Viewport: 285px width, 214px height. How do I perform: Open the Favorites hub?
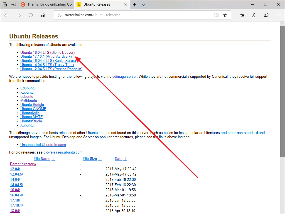click(x=242, y=15)
